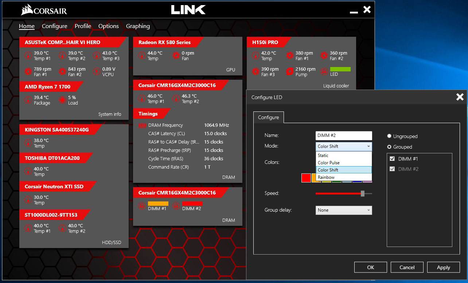
Task: Open the Mode dropdown showing Color Shift
Action: (344, 146)
